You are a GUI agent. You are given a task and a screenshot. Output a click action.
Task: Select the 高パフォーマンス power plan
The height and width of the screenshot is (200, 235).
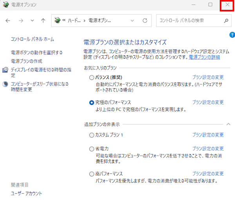point(92,174)
